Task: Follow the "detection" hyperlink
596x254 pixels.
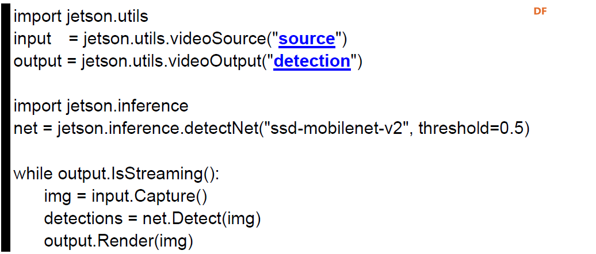Action: tap(312, 61)
